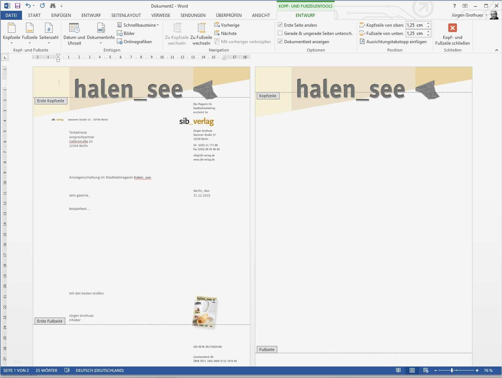This screenshot has width=502, height=378.
Task: Click DEUTSCH (DEUTSCHLAND) language indicator
Action: pyautogui.click(x=100, y=370)
